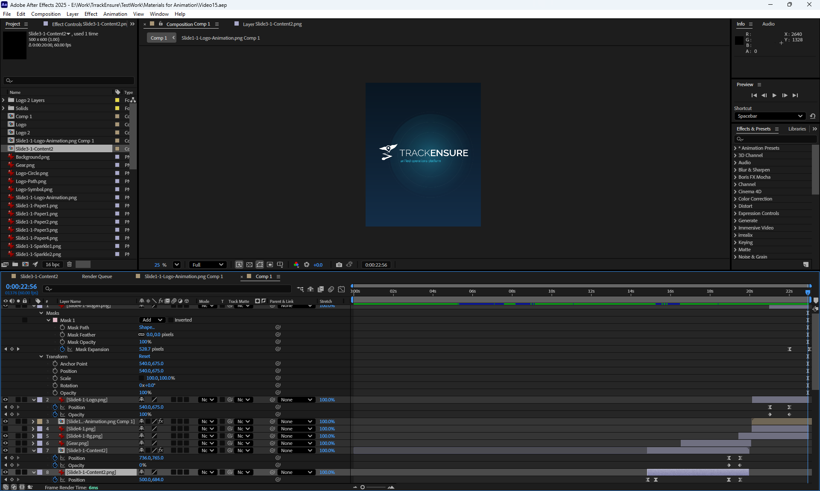Viewport: 820px width, 491px height.
Task: Open grid and guide options icon
Action: pos(280,265)
